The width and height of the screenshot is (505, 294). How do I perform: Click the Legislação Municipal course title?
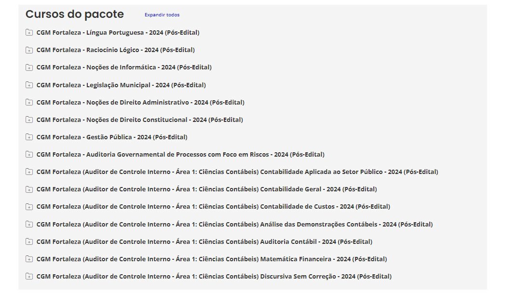121,85
